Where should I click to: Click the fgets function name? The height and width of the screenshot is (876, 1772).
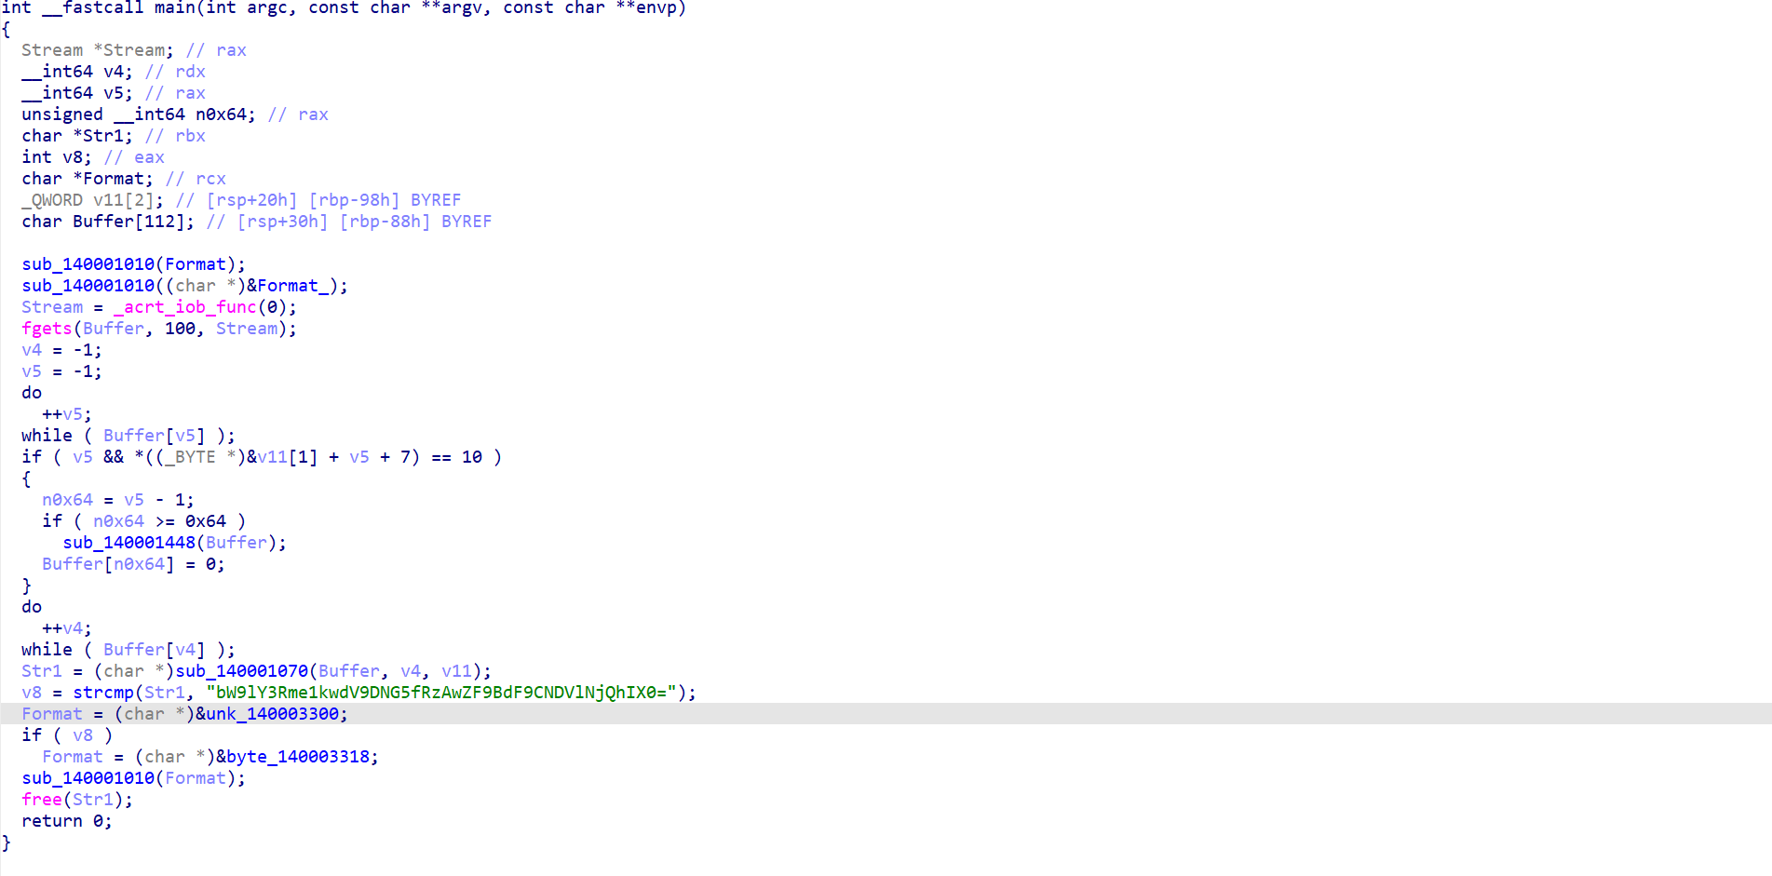point(47,329)
